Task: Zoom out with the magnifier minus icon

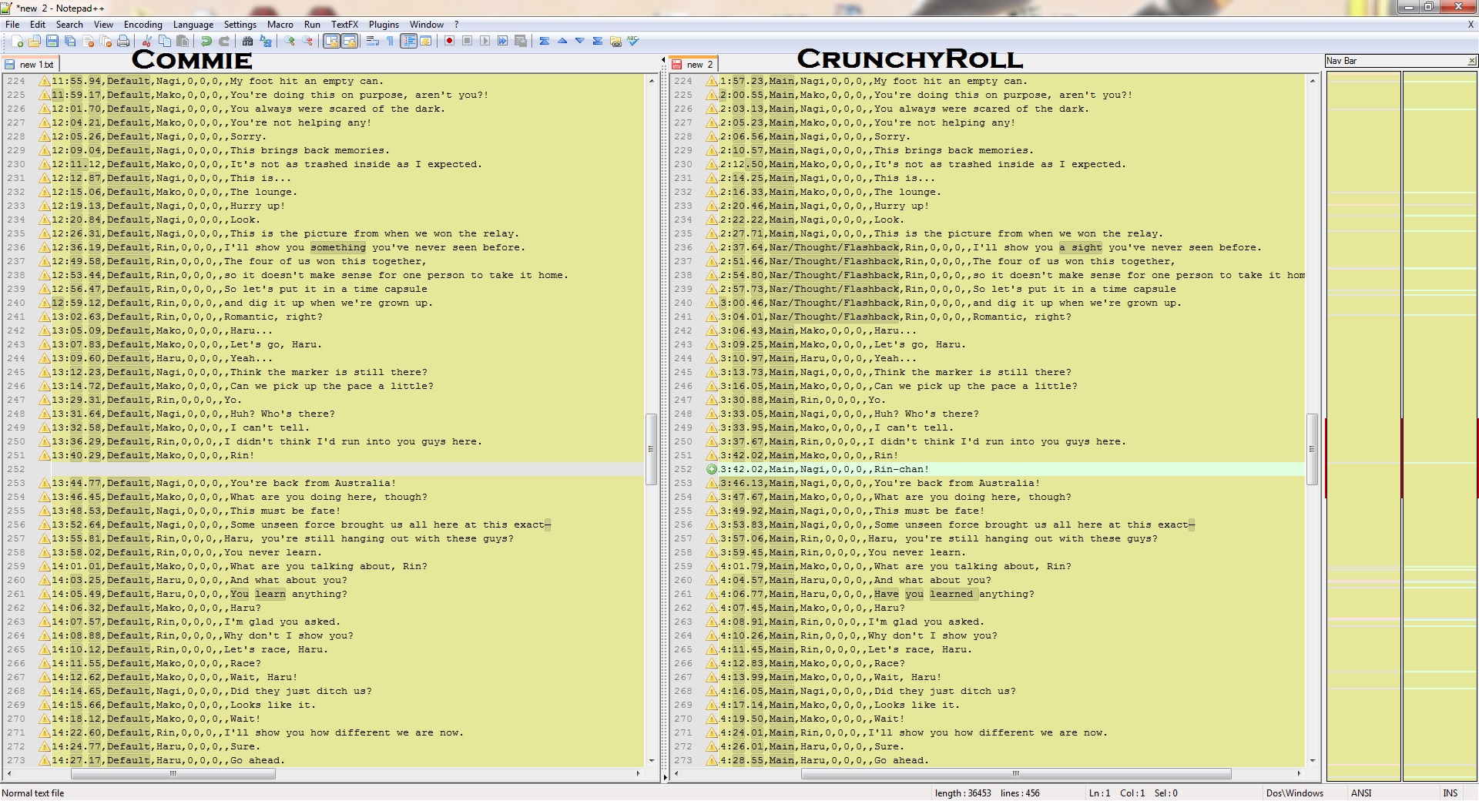Action: [307, 41]
